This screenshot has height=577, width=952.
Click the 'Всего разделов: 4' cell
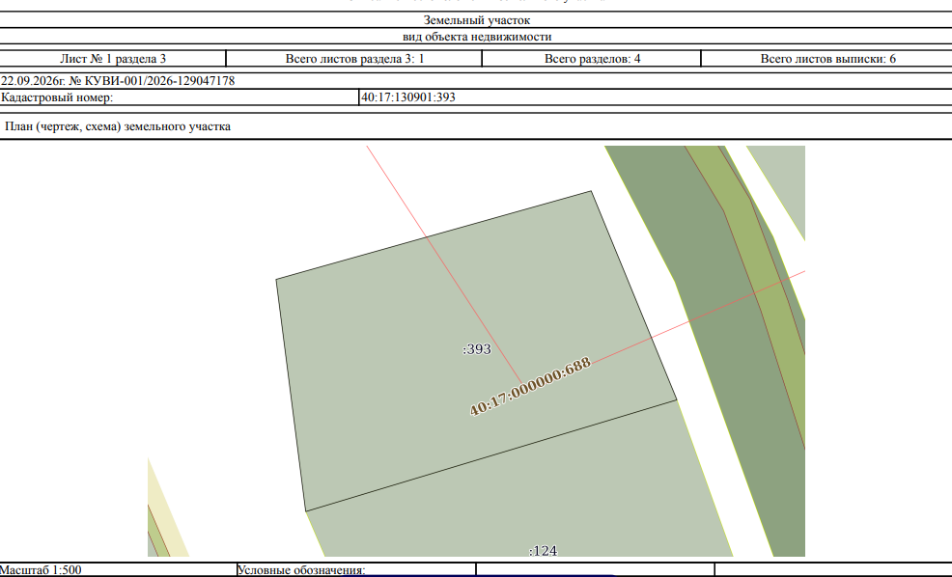592,59
